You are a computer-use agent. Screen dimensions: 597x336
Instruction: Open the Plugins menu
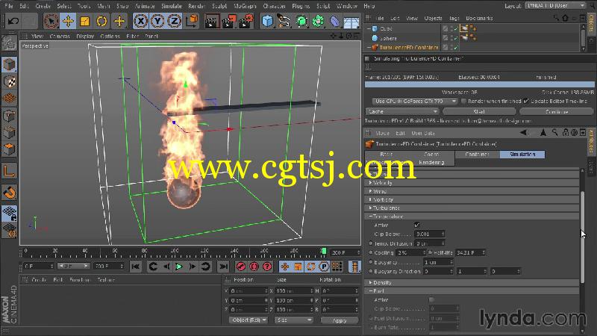pyautogui.click(x=301, y=6)
